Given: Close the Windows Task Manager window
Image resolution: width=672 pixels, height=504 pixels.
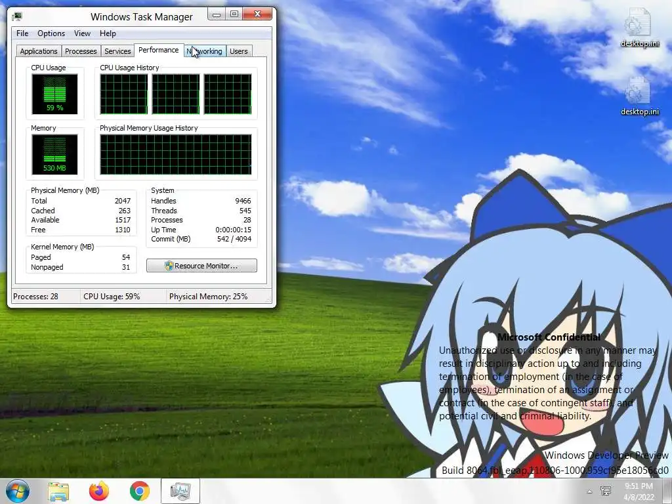Looking at the screenshot, I should point(257,14).
